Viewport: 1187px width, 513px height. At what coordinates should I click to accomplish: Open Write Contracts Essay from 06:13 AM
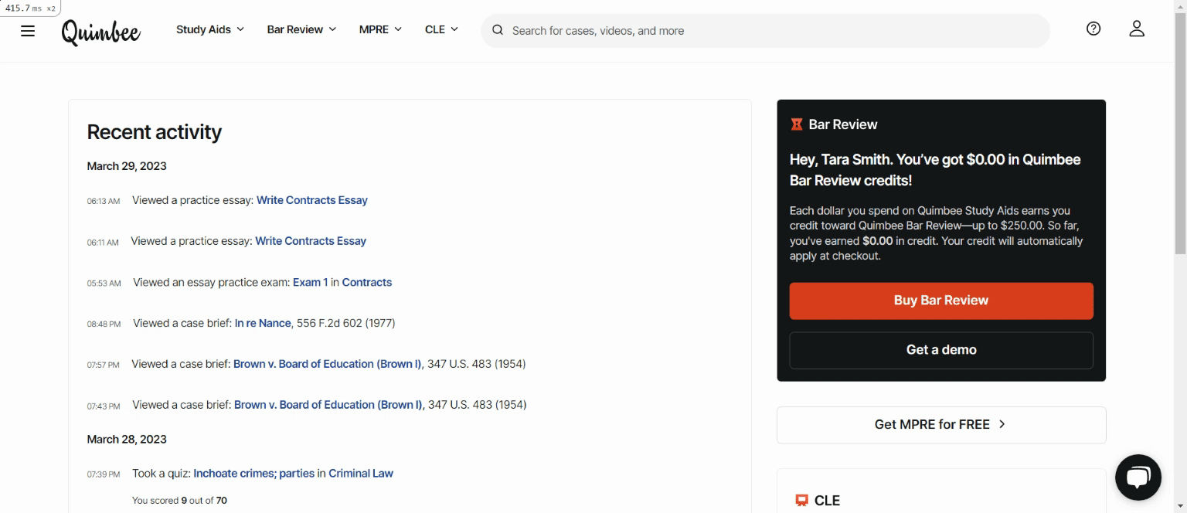(x=312, y=200)
